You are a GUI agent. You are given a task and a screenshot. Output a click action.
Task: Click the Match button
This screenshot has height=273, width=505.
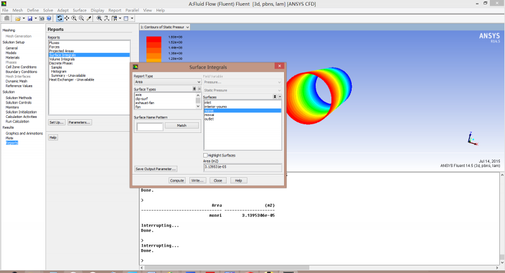[182, 125]
